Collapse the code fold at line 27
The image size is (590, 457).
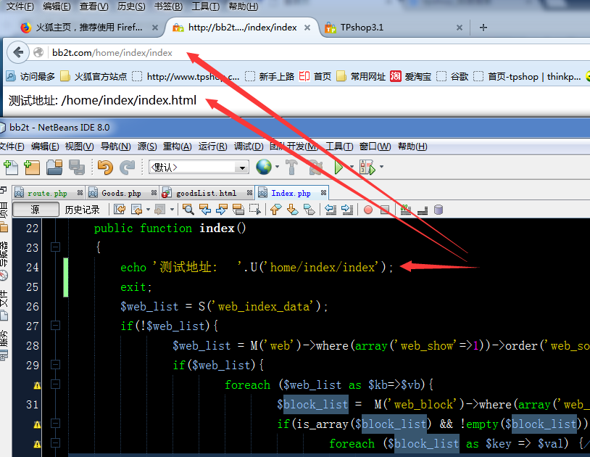tap(54, 326)
